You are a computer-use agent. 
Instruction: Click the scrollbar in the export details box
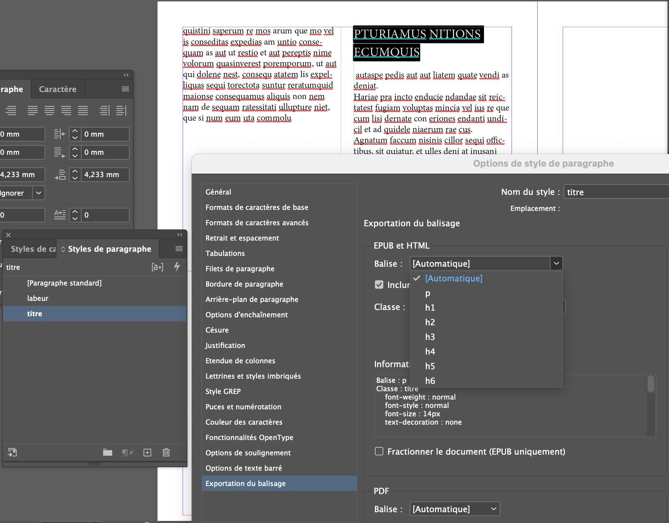click(x=651, y=384)
